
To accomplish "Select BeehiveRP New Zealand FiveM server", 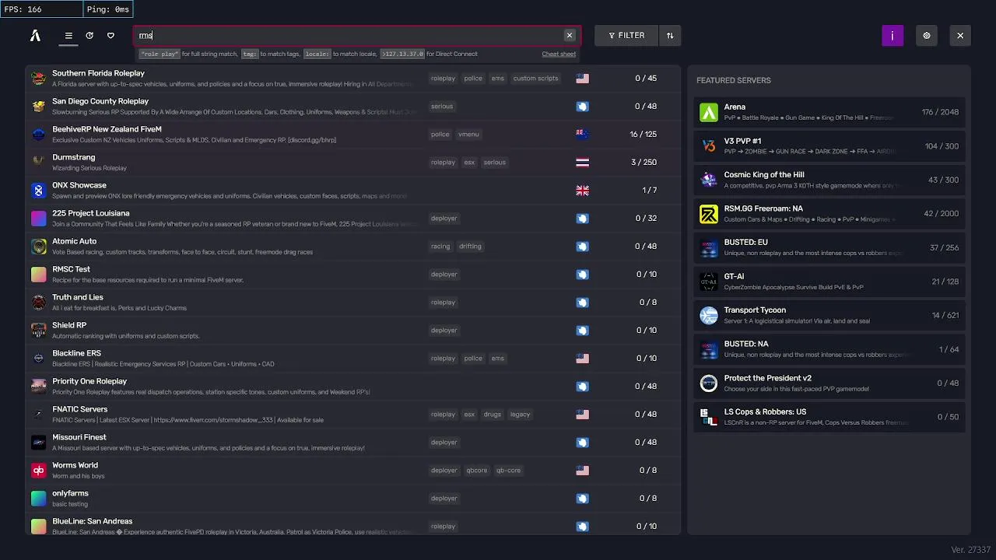I will (x=353, y=135).
